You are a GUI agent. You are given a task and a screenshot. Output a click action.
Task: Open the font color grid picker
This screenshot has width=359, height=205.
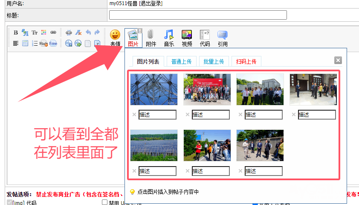click(44, 32)
